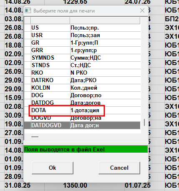Image resolution: width=179 pixels, height=191 pixels.
Task: Click the background table cell 01.07.25
Action: (138, 186)
